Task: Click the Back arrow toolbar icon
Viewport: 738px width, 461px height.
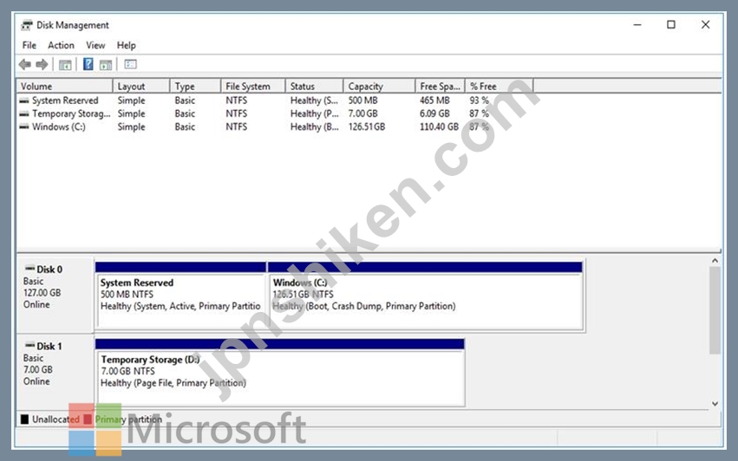Action: pyautogui.click(x=24, y=64)
